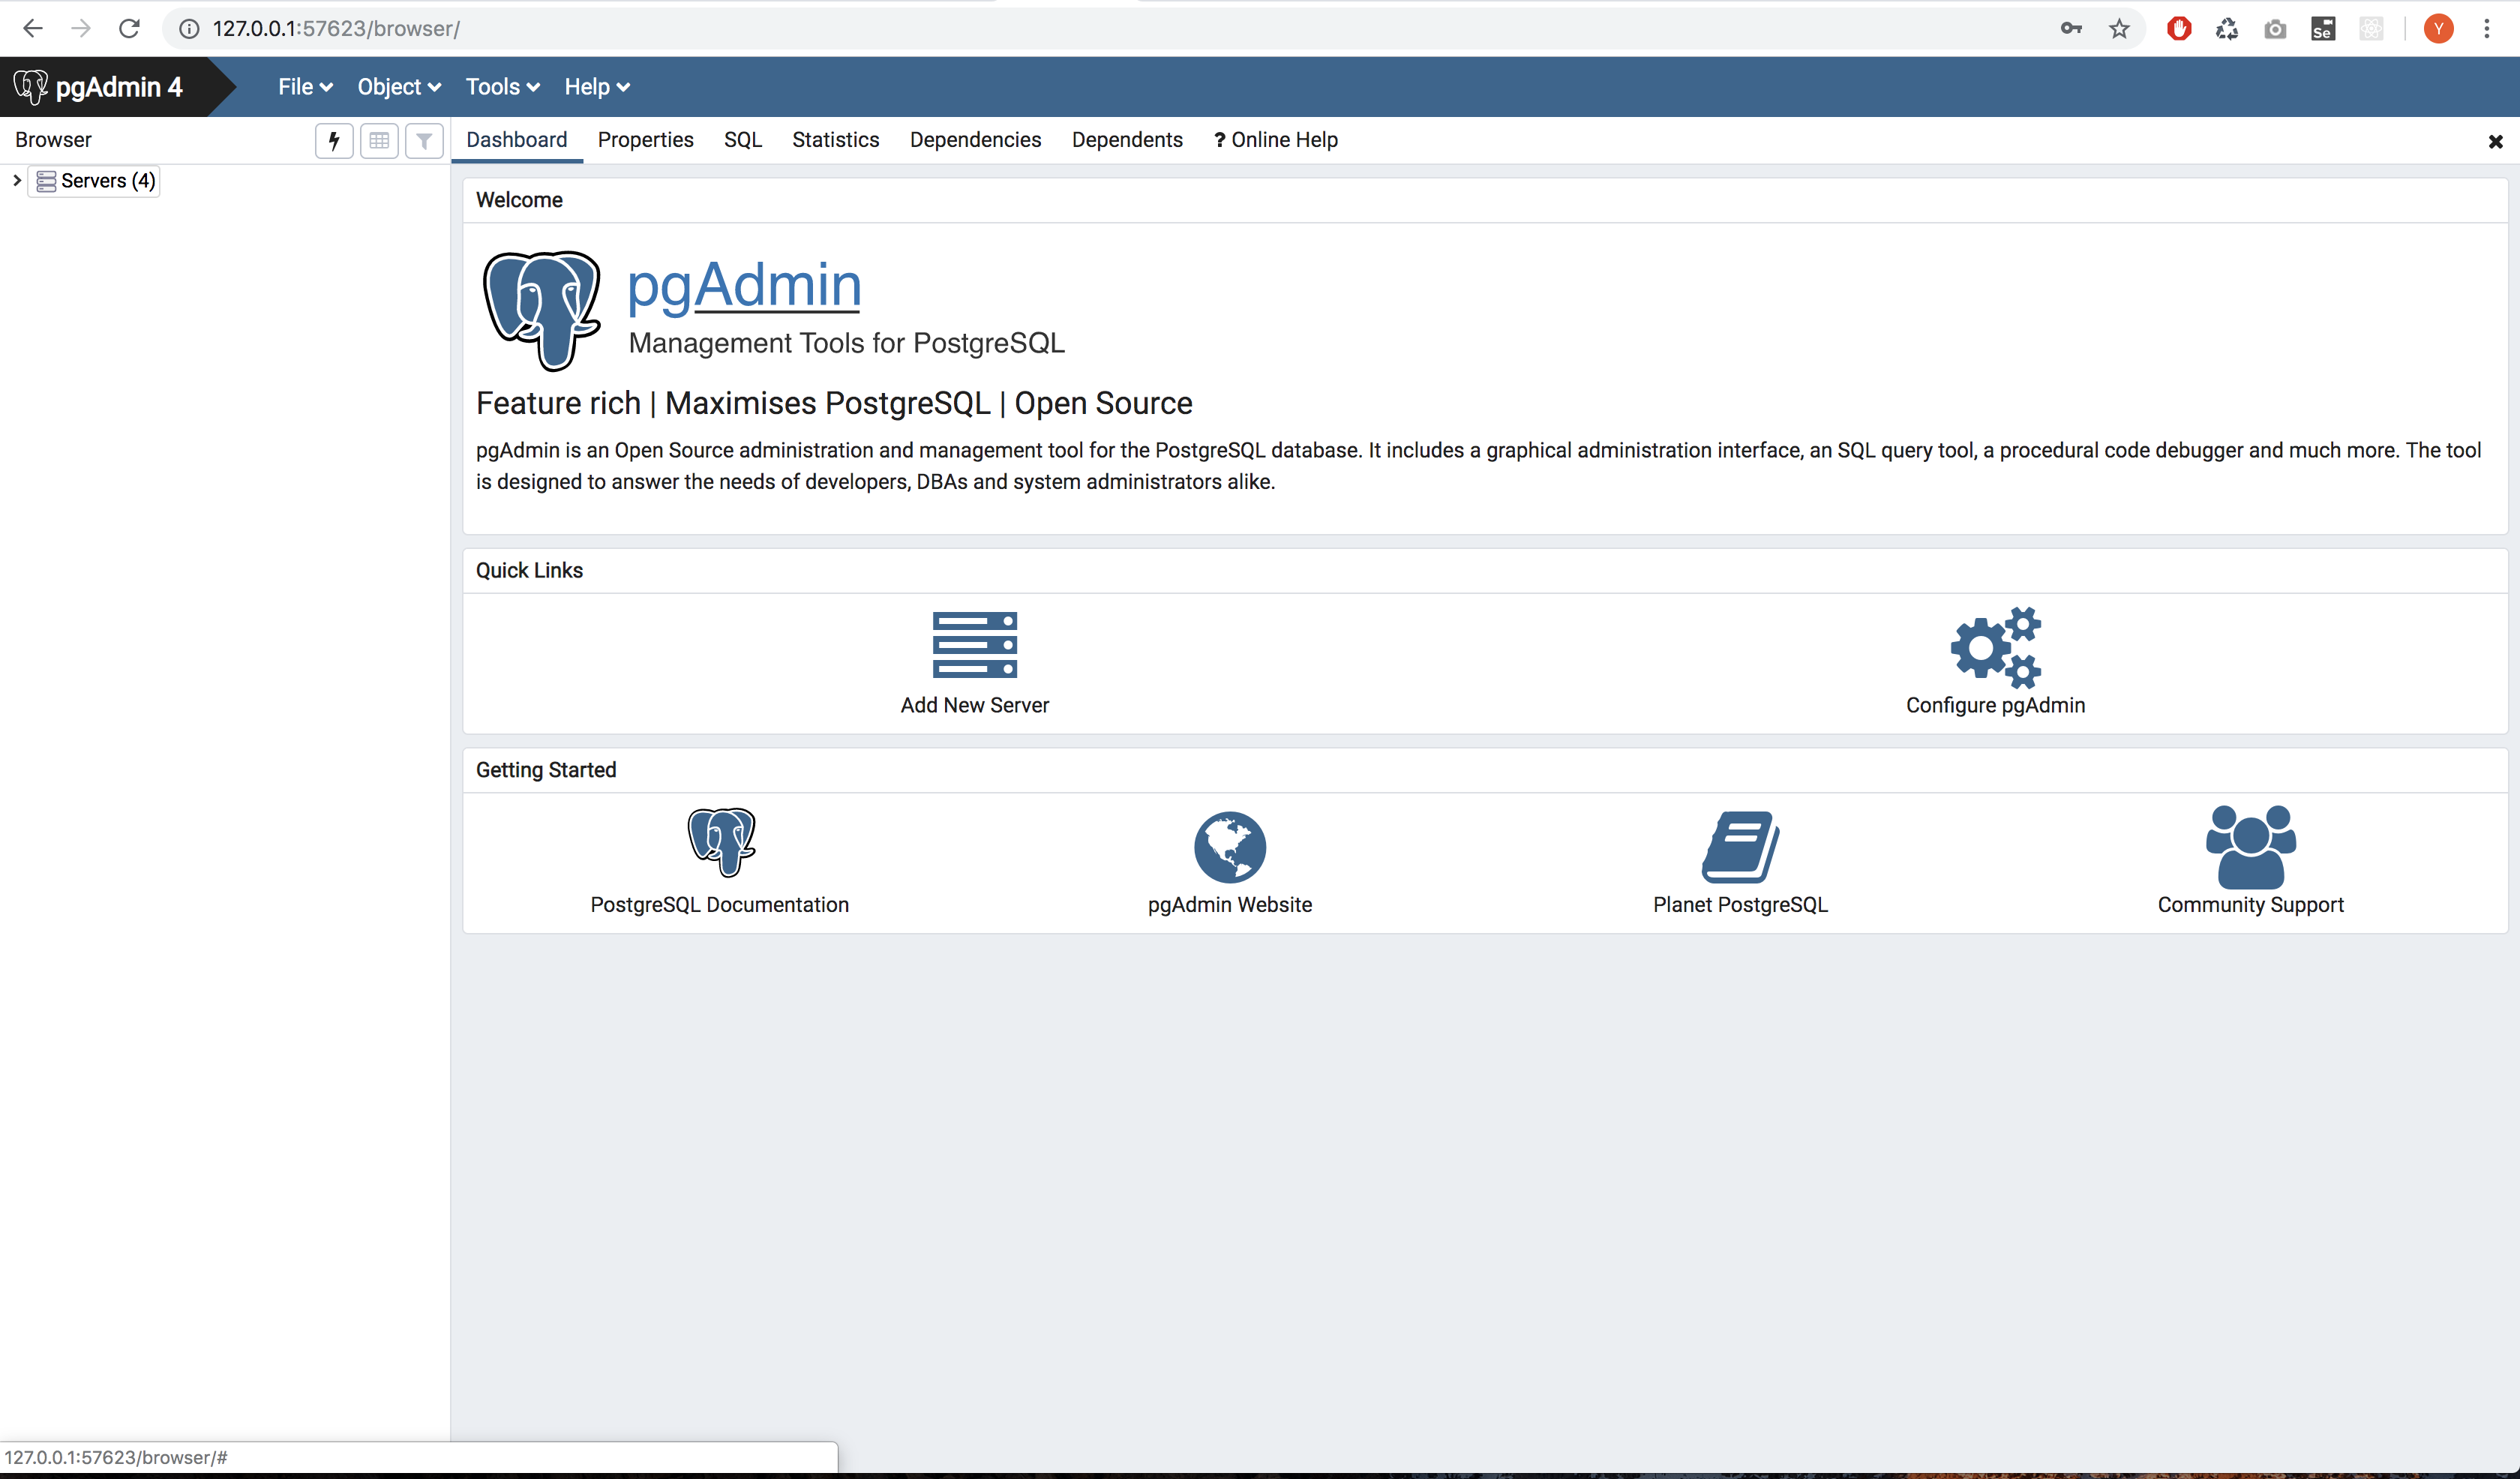Open the PostgreSQL Documentation elephant icon
Viewport: 2520px width, 1479px height.
[x=721, y=842]
